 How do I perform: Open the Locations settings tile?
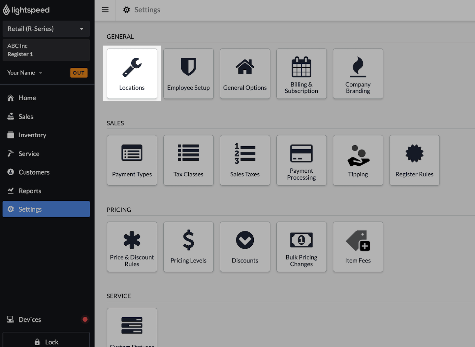pyautogui.click(x=132, y=74)
